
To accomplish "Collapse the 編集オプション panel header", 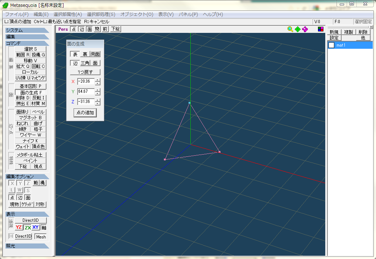I will click(x=27, y=177).
